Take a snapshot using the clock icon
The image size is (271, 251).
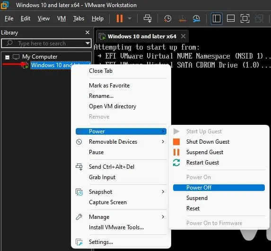[167, 18]
